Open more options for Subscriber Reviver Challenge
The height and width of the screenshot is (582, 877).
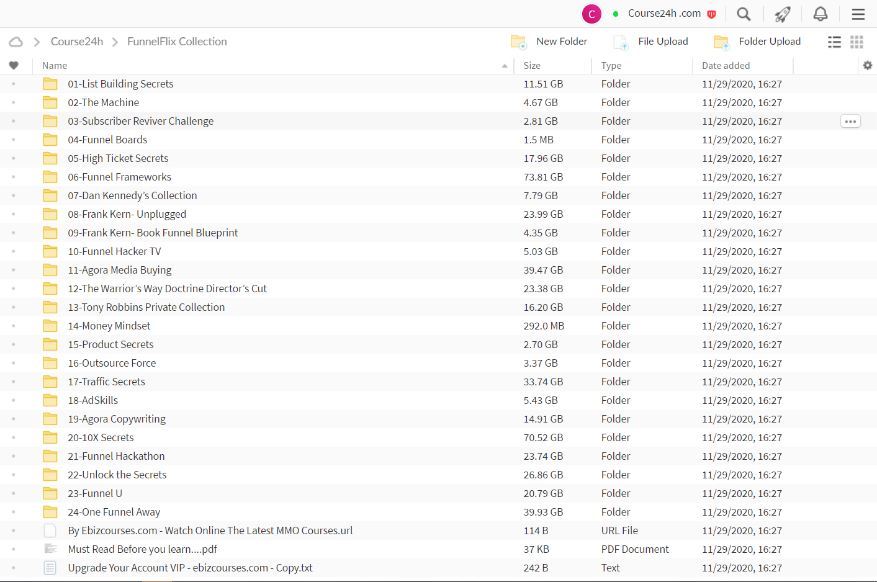pyautogui.click(x=850, y=121)
